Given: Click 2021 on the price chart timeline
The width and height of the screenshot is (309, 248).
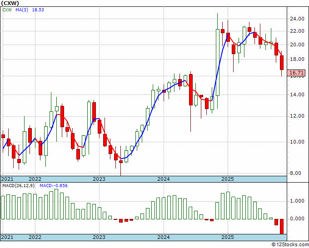Looking at the screenshot, I should coord(7,179).
